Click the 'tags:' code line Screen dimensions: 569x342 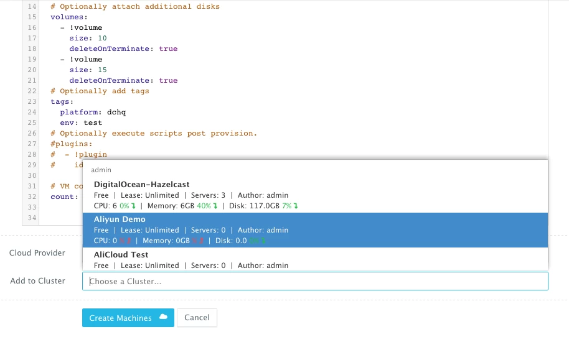pos(62,101)
